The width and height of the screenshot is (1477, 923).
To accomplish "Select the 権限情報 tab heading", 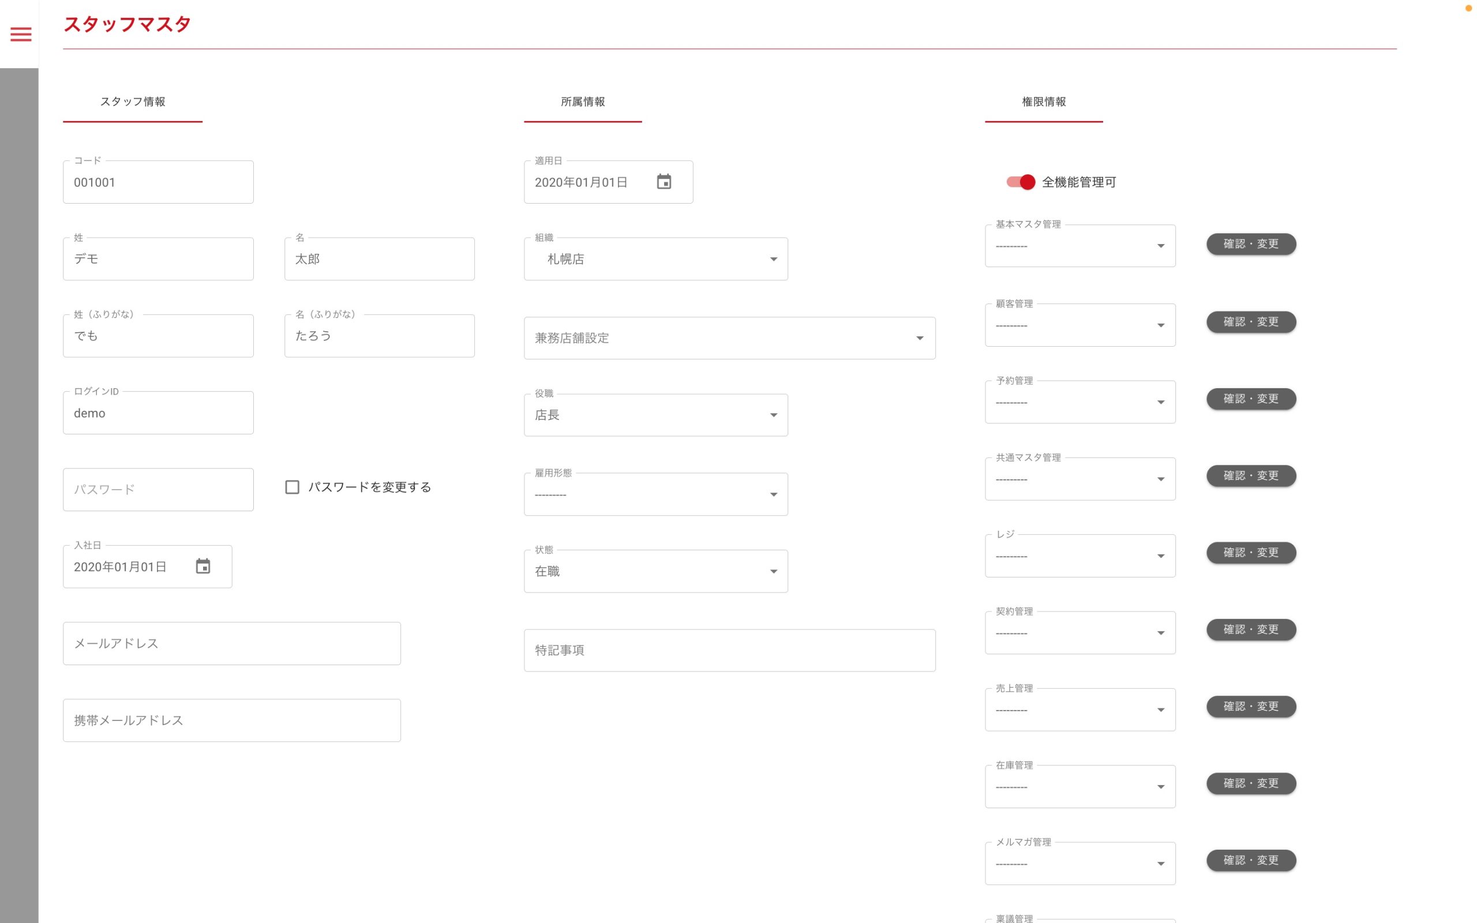I will (1044, 102).
